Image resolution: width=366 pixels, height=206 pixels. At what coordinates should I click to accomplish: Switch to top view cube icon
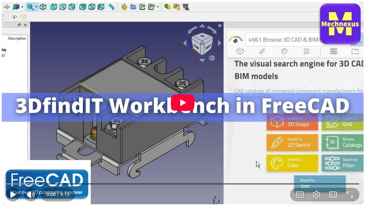(x=63, y=7)
